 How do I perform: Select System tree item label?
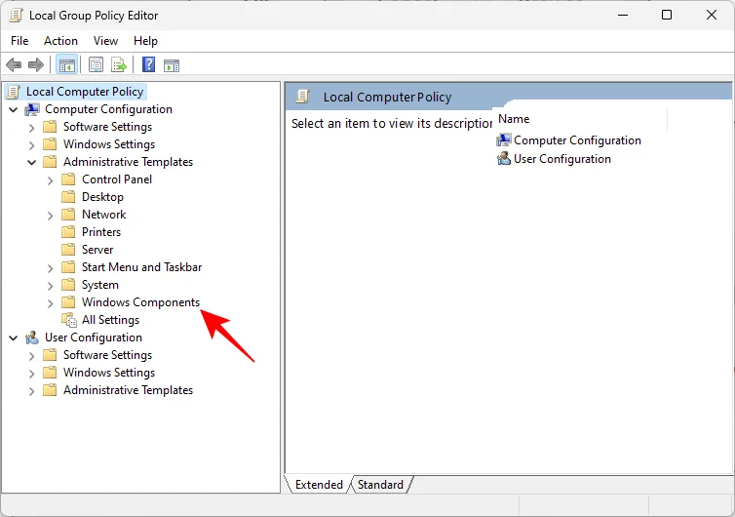[100, 285]
